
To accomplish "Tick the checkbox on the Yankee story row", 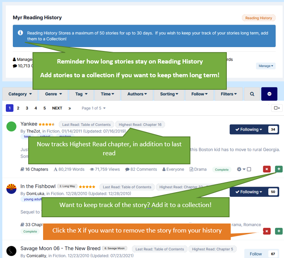I will tap(249, 169).
